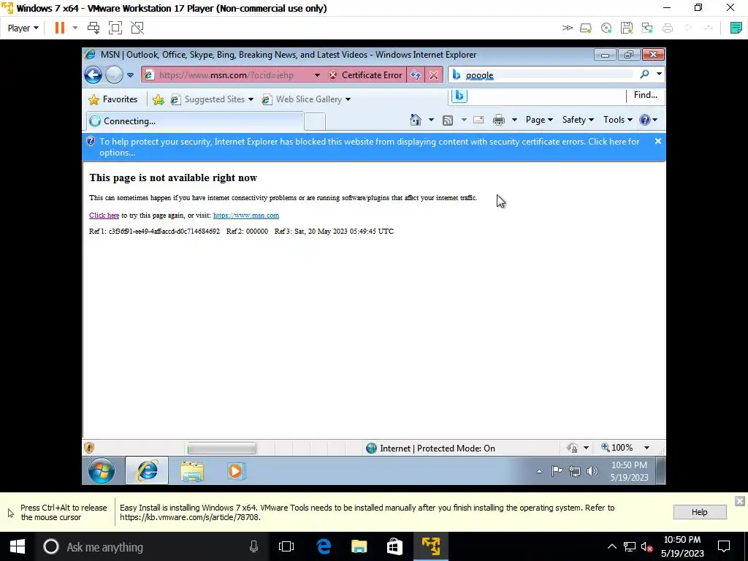Expand the zoom level dropdown arrow
The width and height of the screenshot is (748, 561).
[x=647, y=448]
